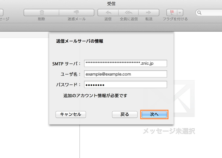Go back with the 戻る button
This screenshot has width=222, height=158.
pyautogui.click(x=124, y=114)
